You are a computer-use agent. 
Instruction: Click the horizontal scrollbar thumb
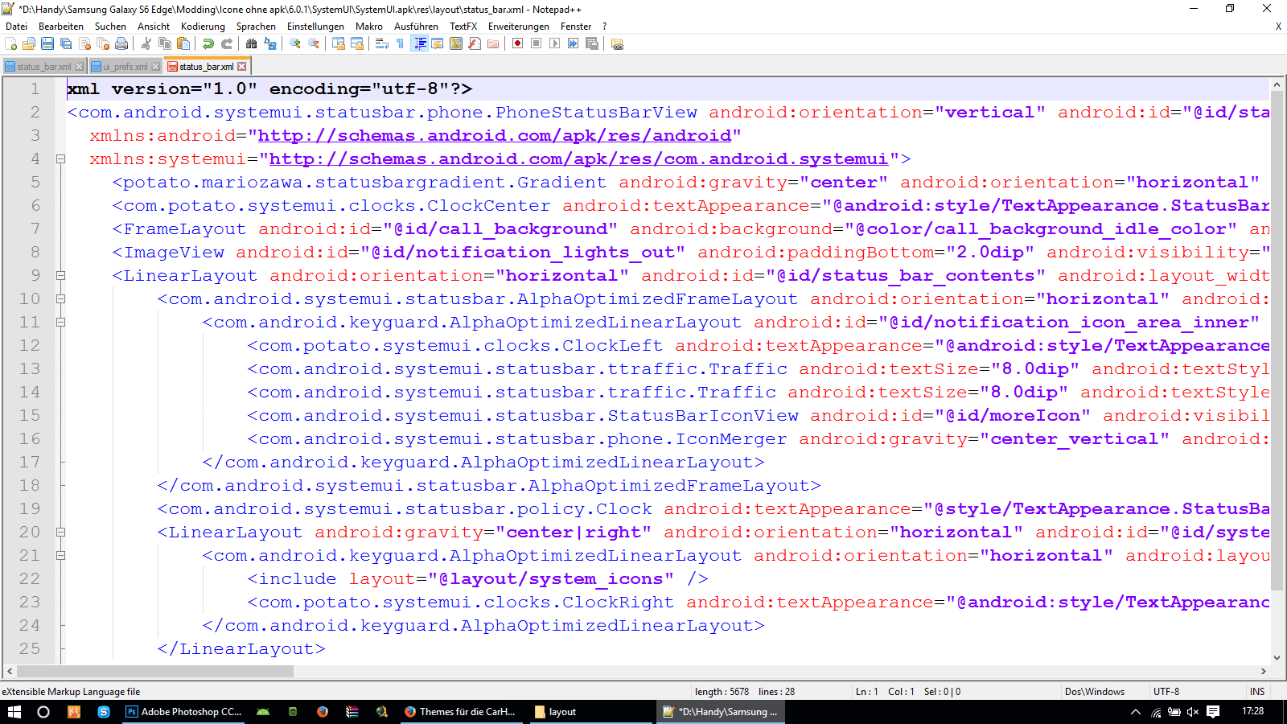(155, 671)
